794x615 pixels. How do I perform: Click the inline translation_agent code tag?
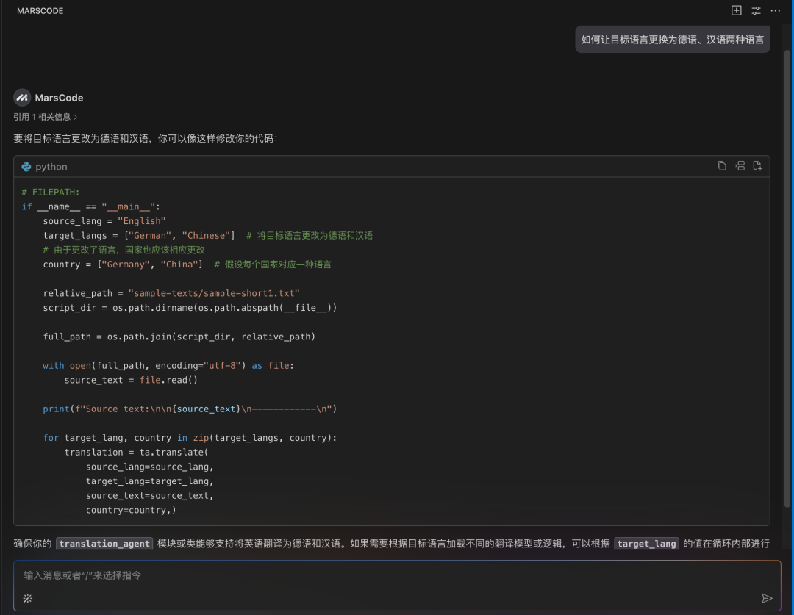coord(104,544)
